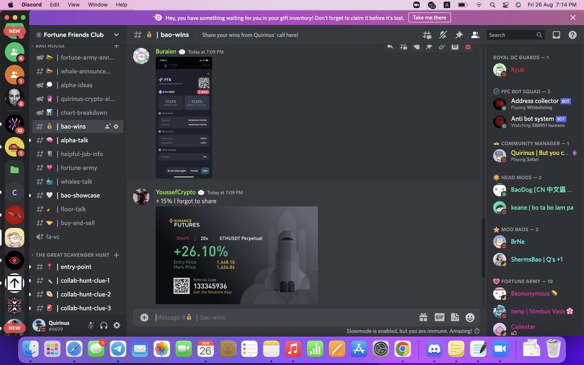Select member ShermsBao in member list
This screenshot has width=584, height=365.
pos(534,259)
